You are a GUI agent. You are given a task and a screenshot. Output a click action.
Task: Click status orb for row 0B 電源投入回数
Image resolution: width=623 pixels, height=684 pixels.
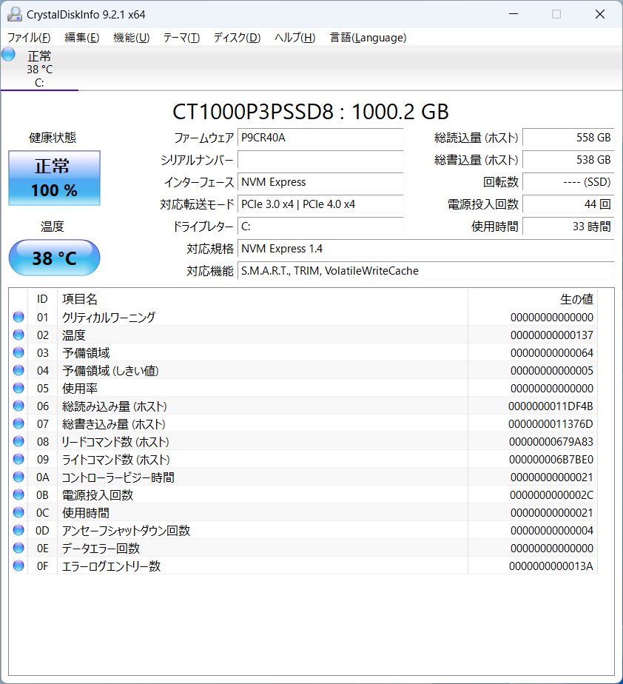tap(18, 494)
